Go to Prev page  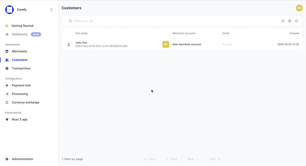[172, 159]
